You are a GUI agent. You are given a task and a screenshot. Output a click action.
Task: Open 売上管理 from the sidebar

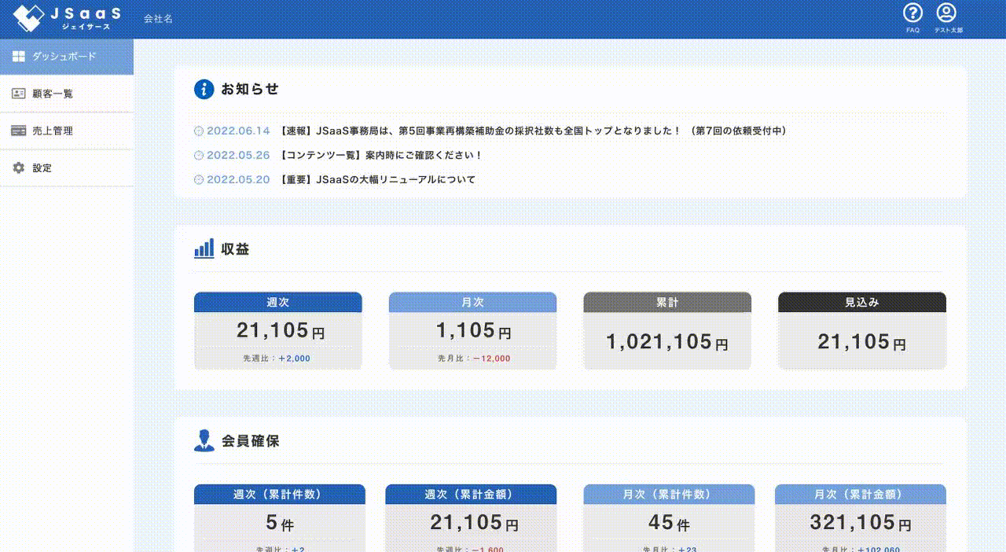click(53, 131)
